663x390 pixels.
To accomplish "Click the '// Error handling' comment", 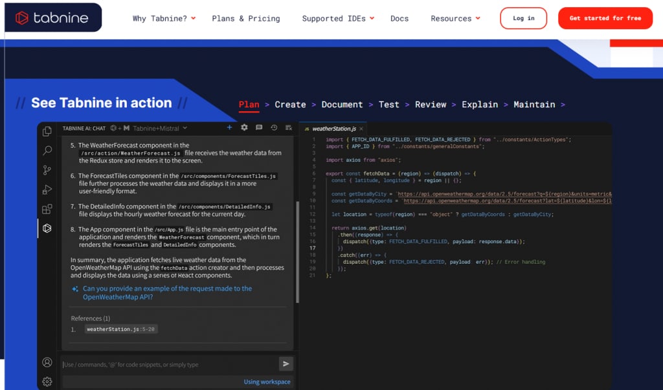I will click(521, 262).
